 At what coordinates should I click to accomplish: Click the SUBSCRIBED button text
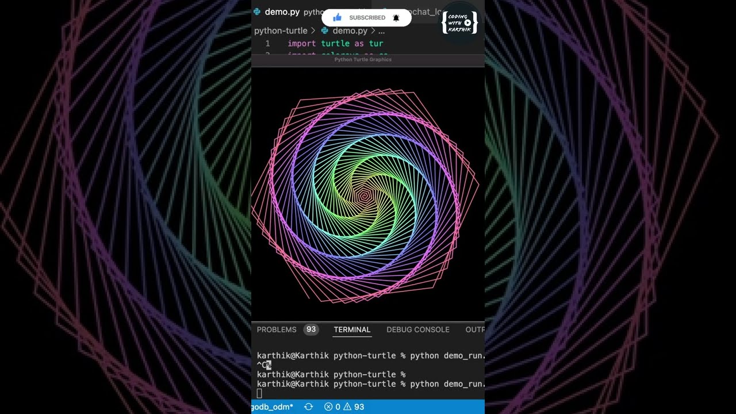(367, 18)
